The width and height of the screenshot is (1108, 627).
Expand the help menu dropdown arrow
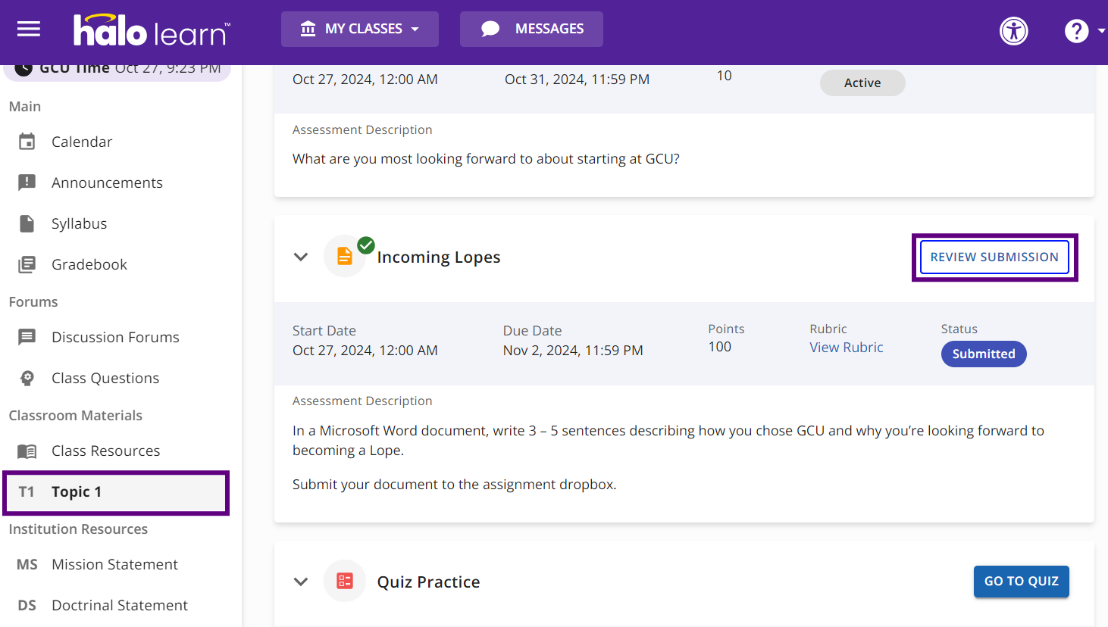point(1101,31)
